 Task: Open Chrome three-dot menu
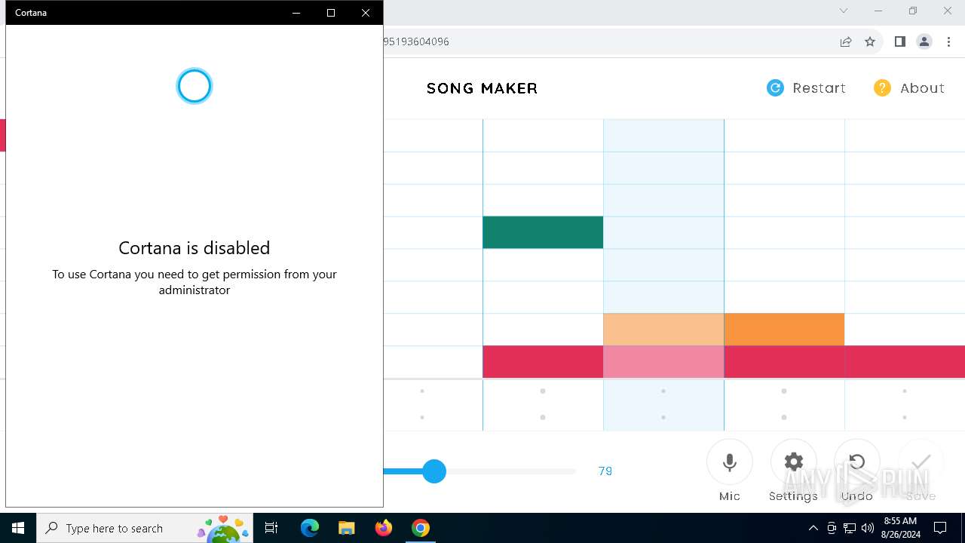pyautogui.click(x=948, y=41)
